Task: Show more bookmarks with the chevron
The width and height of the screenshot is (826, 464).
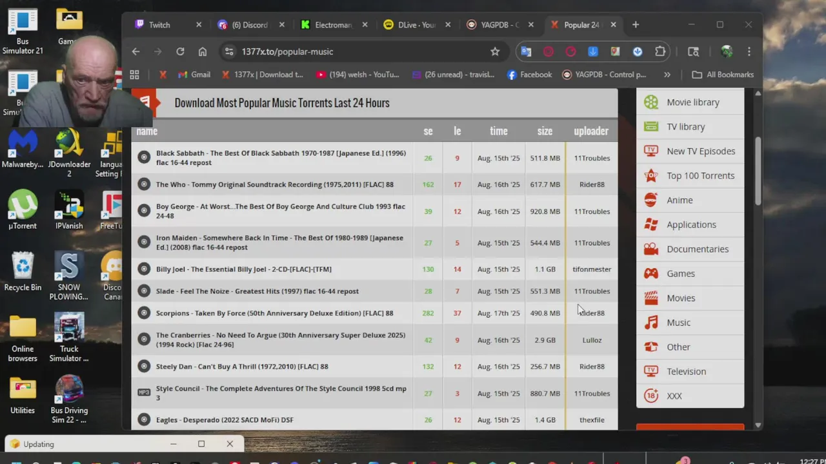Action: tap(667, 75)
